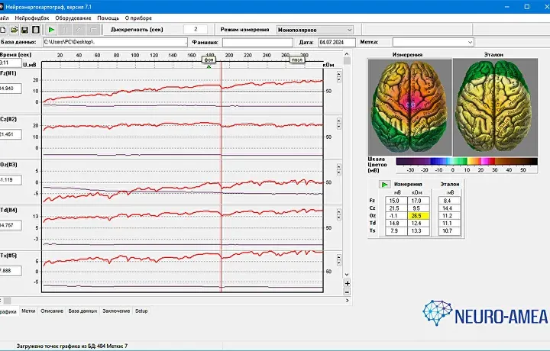This screenshot has width=550, height=351.
Task: Click the green play icon above measurements table
Action: coord(385,184)
